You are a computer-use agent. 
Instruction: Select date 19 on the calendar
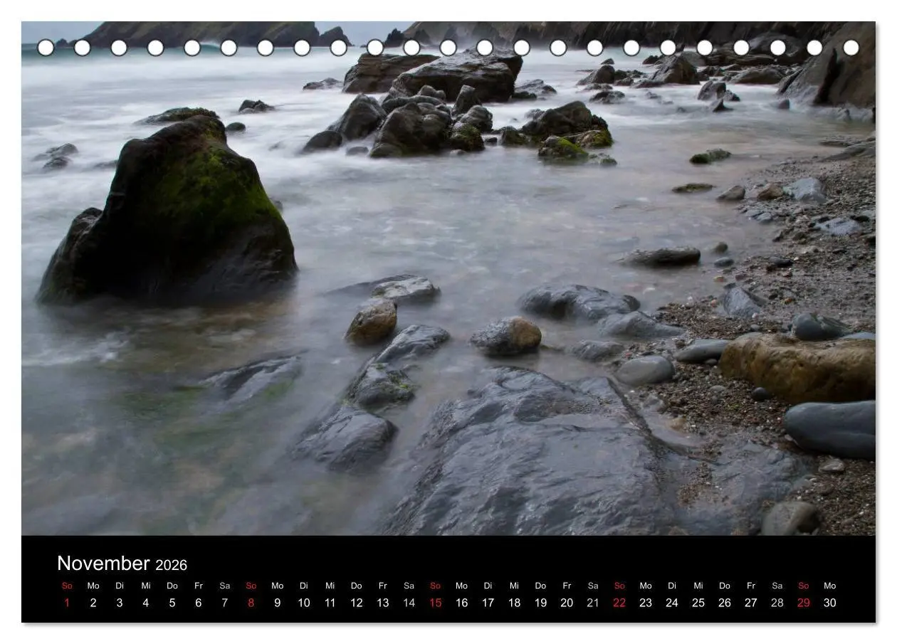540,603
